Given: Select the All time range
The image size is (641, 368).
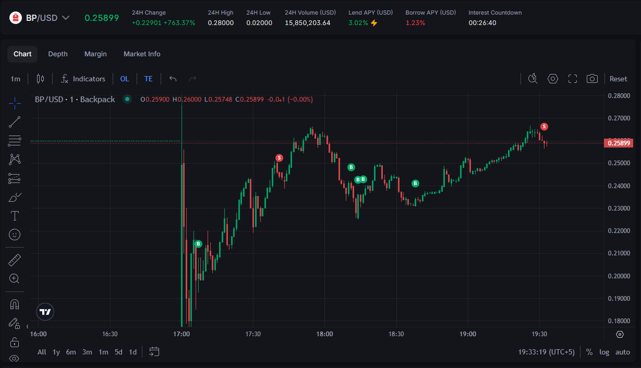Looking at the screenshot, I should pos(42,352).
